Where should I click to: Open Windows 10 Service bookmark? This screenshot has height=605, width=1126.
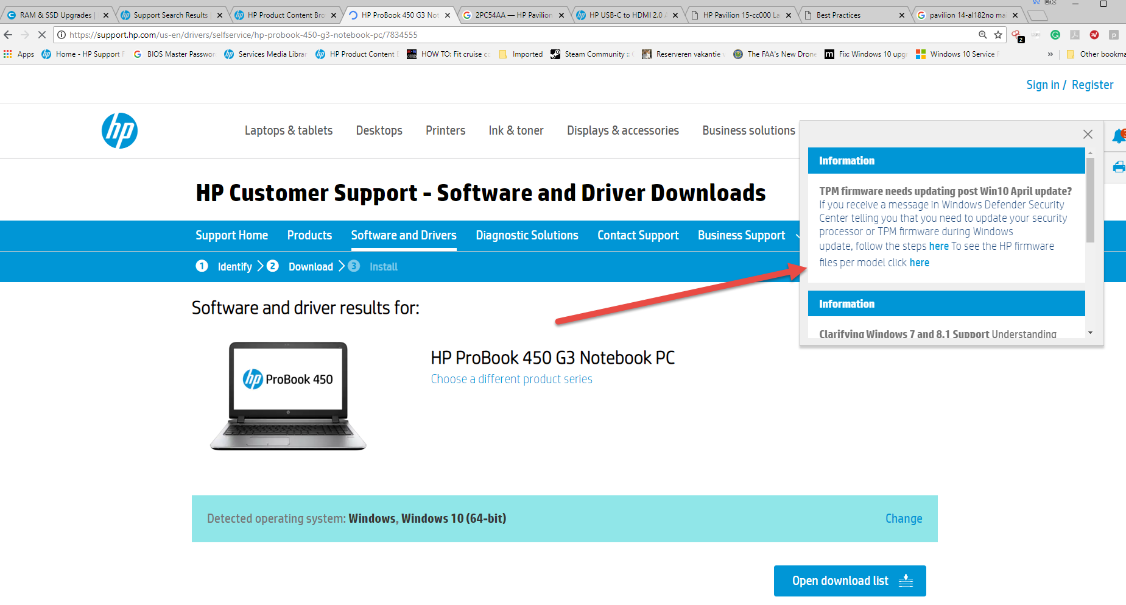[957, 54]
